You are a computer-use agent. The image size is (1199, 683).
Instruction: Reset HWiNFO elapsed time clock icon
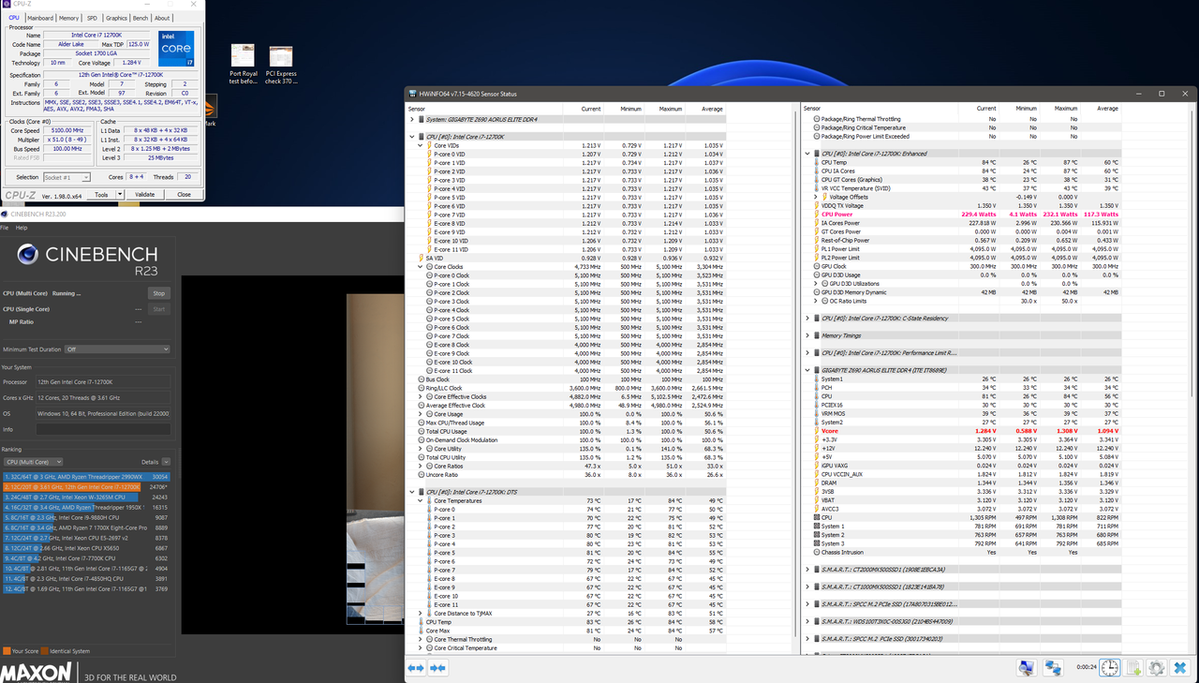point(1109,667)
